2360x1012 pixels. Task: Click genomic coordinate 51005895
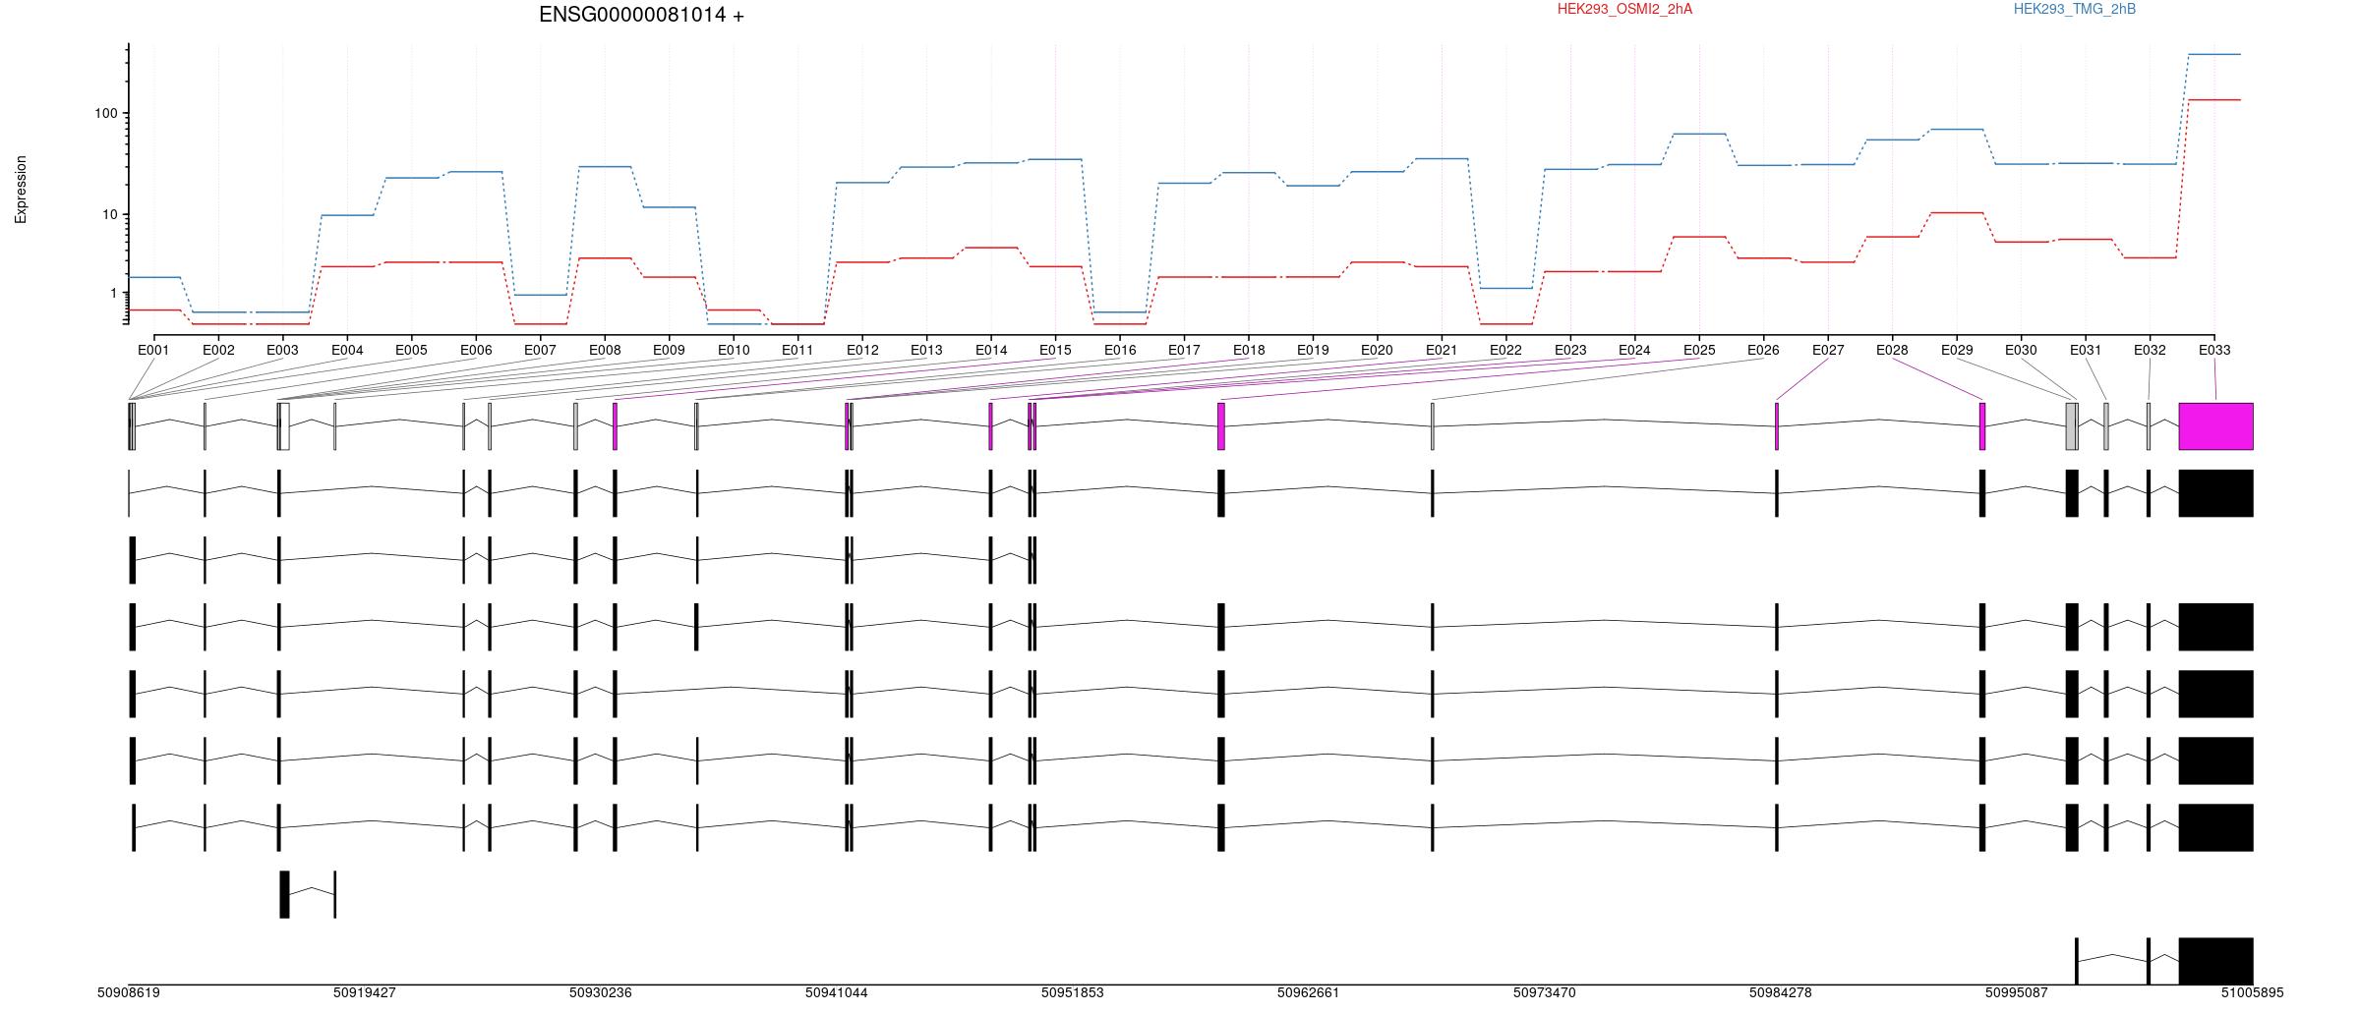[x=2253, y=992]
